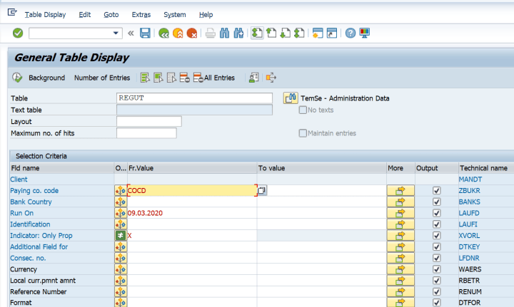Open the Help question mark icon
The image size is (514, 307).
(351, 33)
